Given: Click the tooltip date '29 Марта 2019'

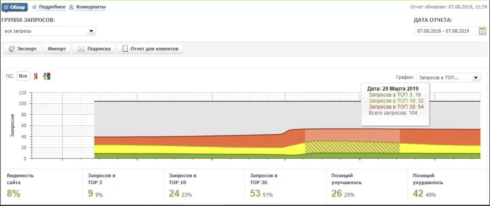Looking at the screenshot, I should click(400, 88).
